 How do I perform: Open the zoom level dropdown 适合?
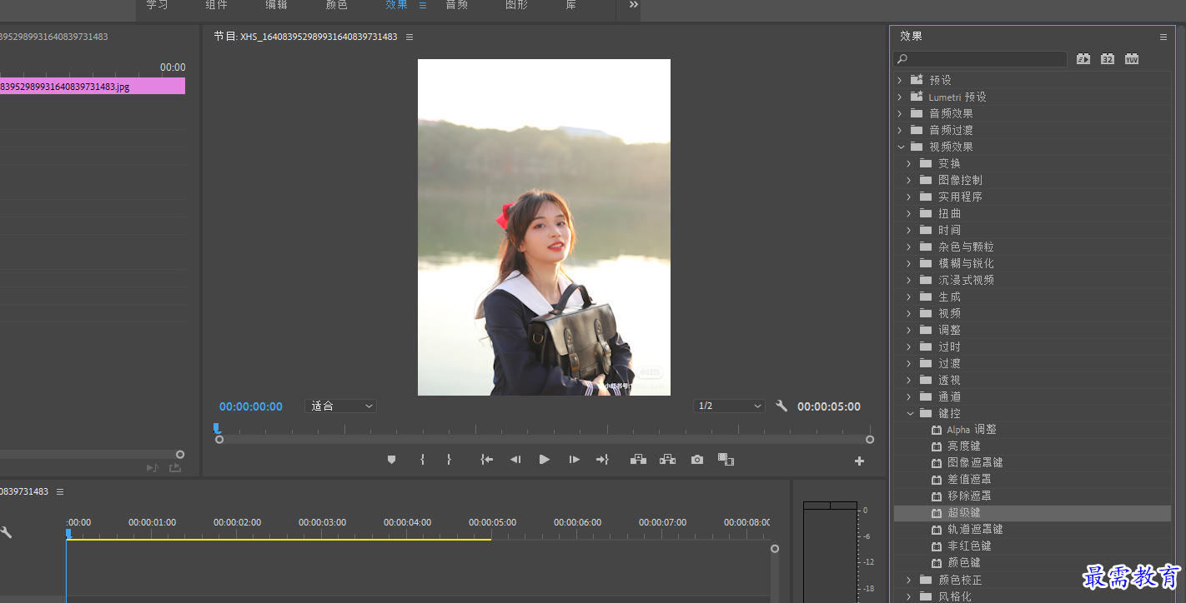coord(340,406)
